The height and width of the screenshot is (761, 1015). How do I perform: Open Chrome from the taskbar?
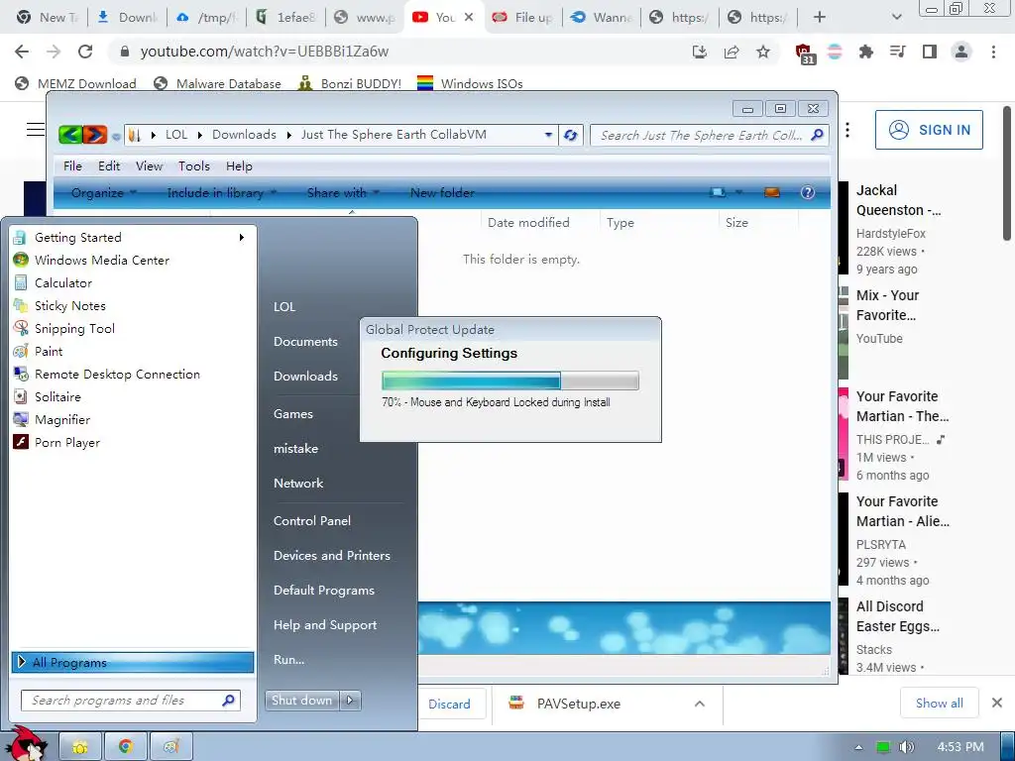[126, 747]
